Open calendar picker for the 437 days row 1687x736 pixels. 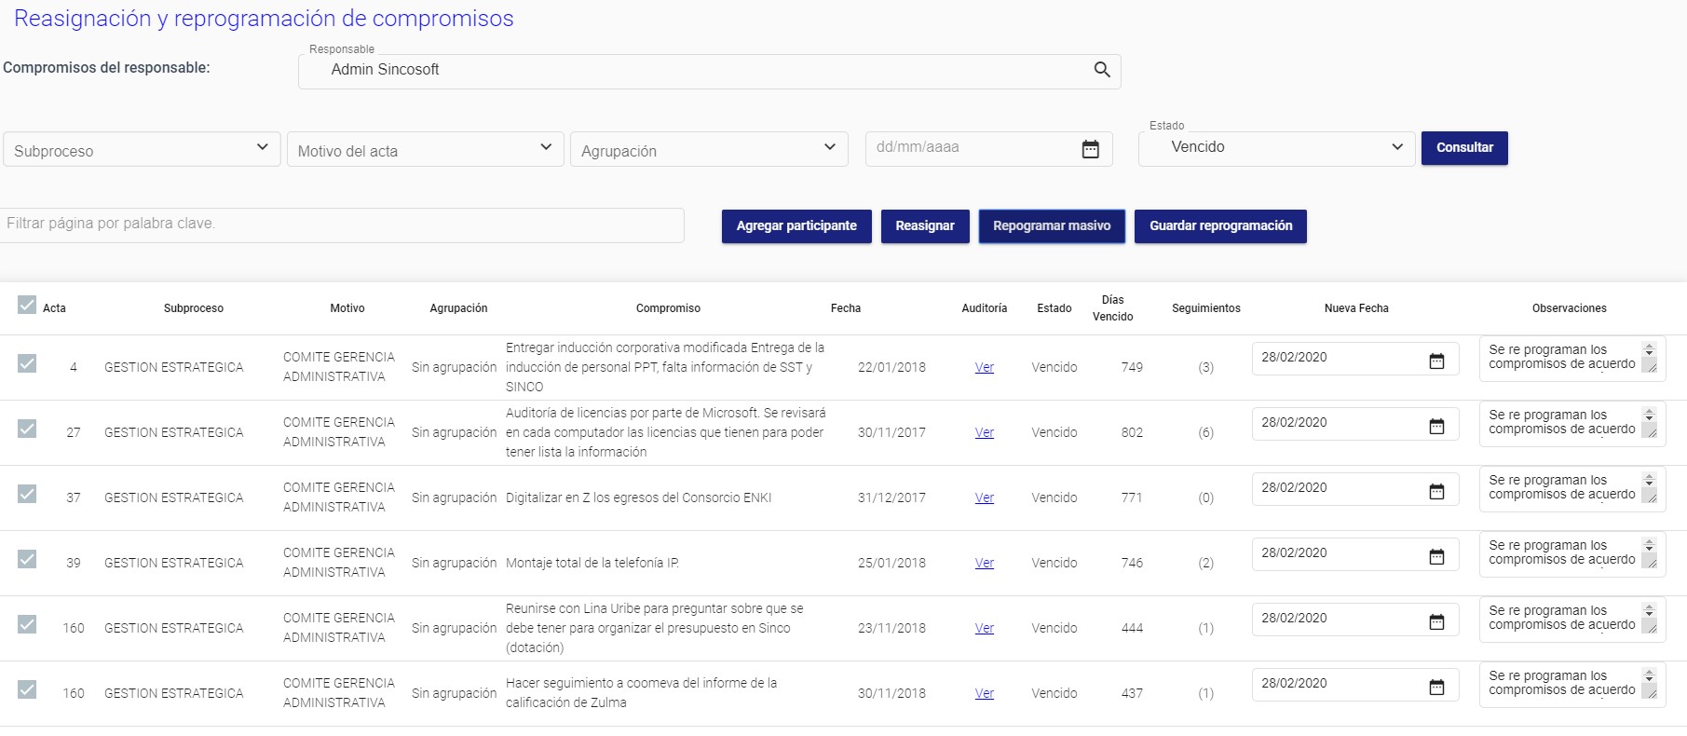[x=1436, y=687]
